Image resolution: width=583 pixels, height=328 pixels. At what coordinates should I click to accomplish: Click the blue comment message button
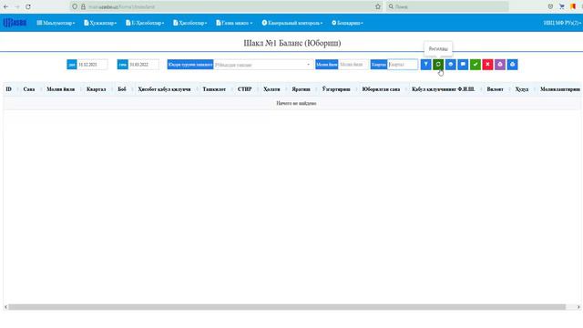463,65
